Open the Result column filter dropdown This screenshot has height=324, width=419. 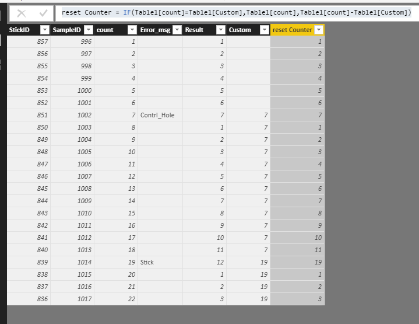[221, 30]
